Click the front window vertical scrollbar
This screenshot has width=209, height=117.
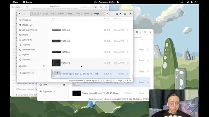coord(133,76)
